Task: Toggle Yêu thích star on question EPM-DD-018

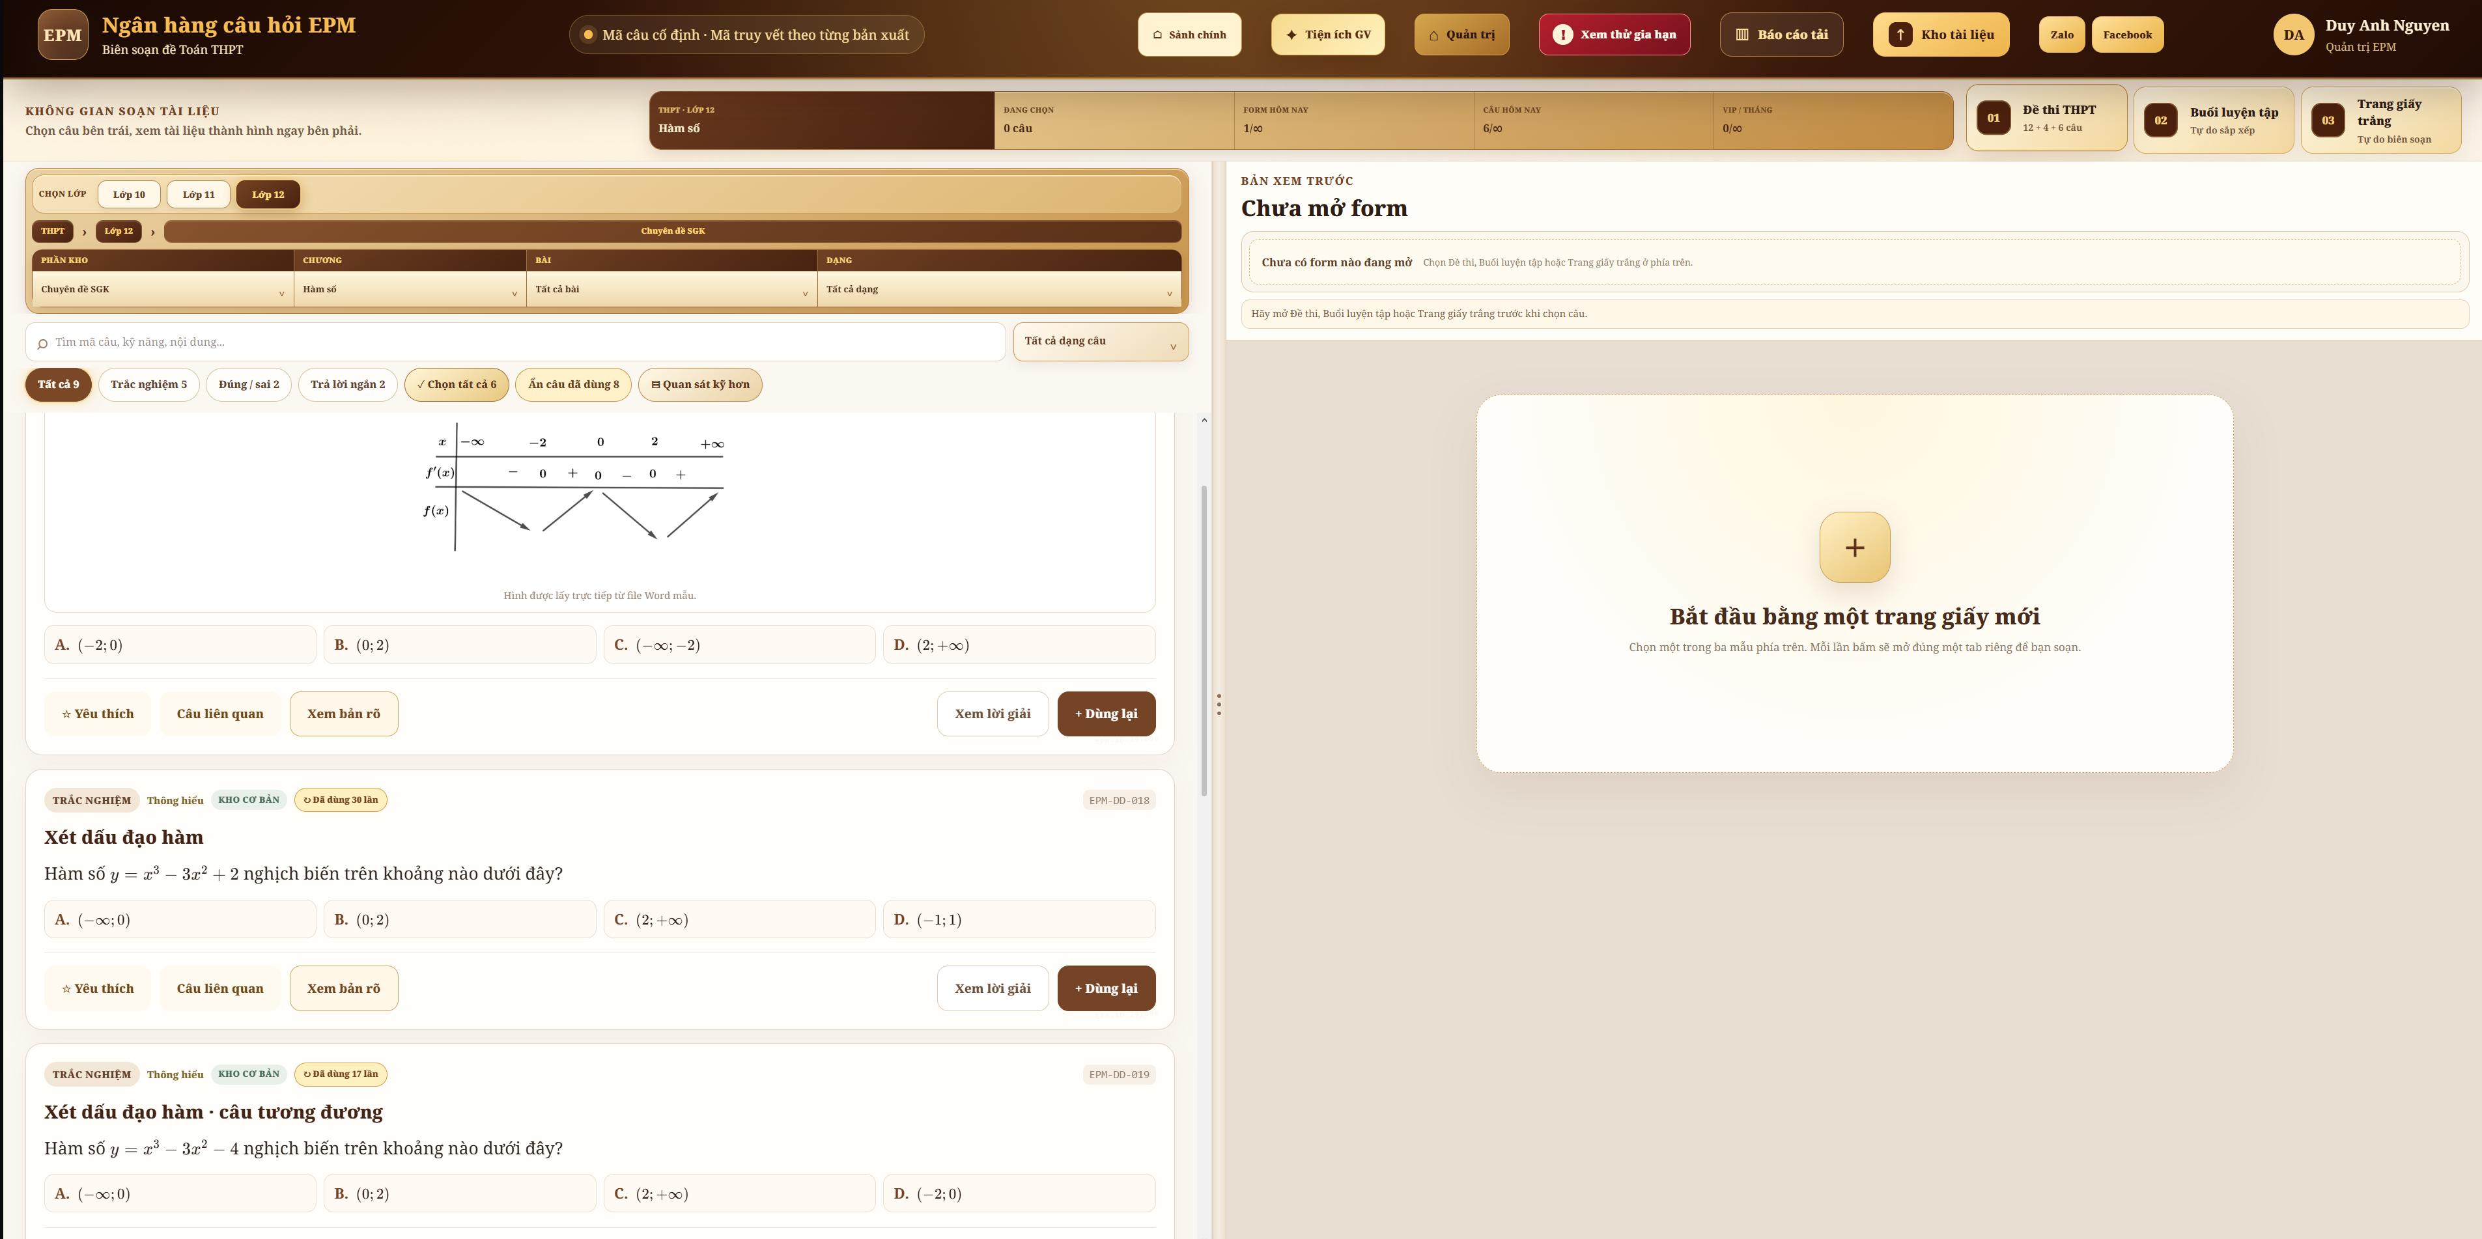Action: (x=97, y=988)
